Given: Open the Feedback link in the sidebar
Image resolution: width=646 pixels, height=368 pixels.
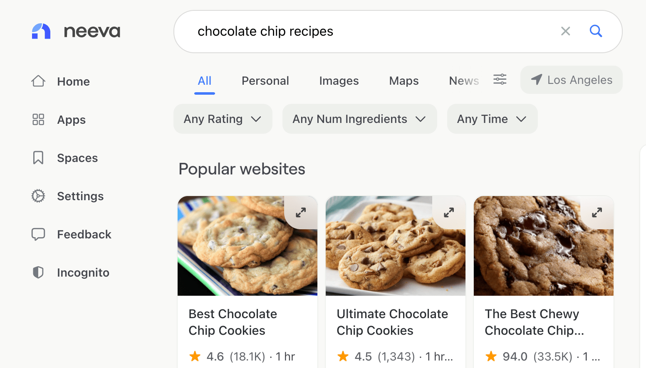Looking at the screenshot, I should [x=72, y=234].
